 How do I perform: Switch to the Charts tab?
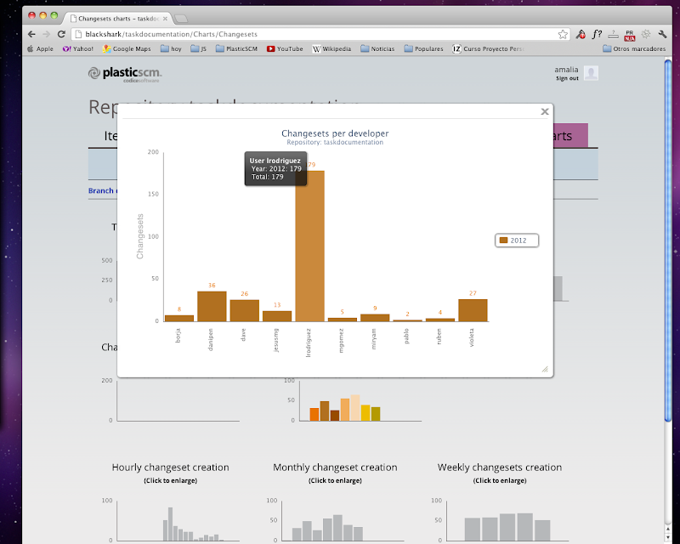[571, 135]
